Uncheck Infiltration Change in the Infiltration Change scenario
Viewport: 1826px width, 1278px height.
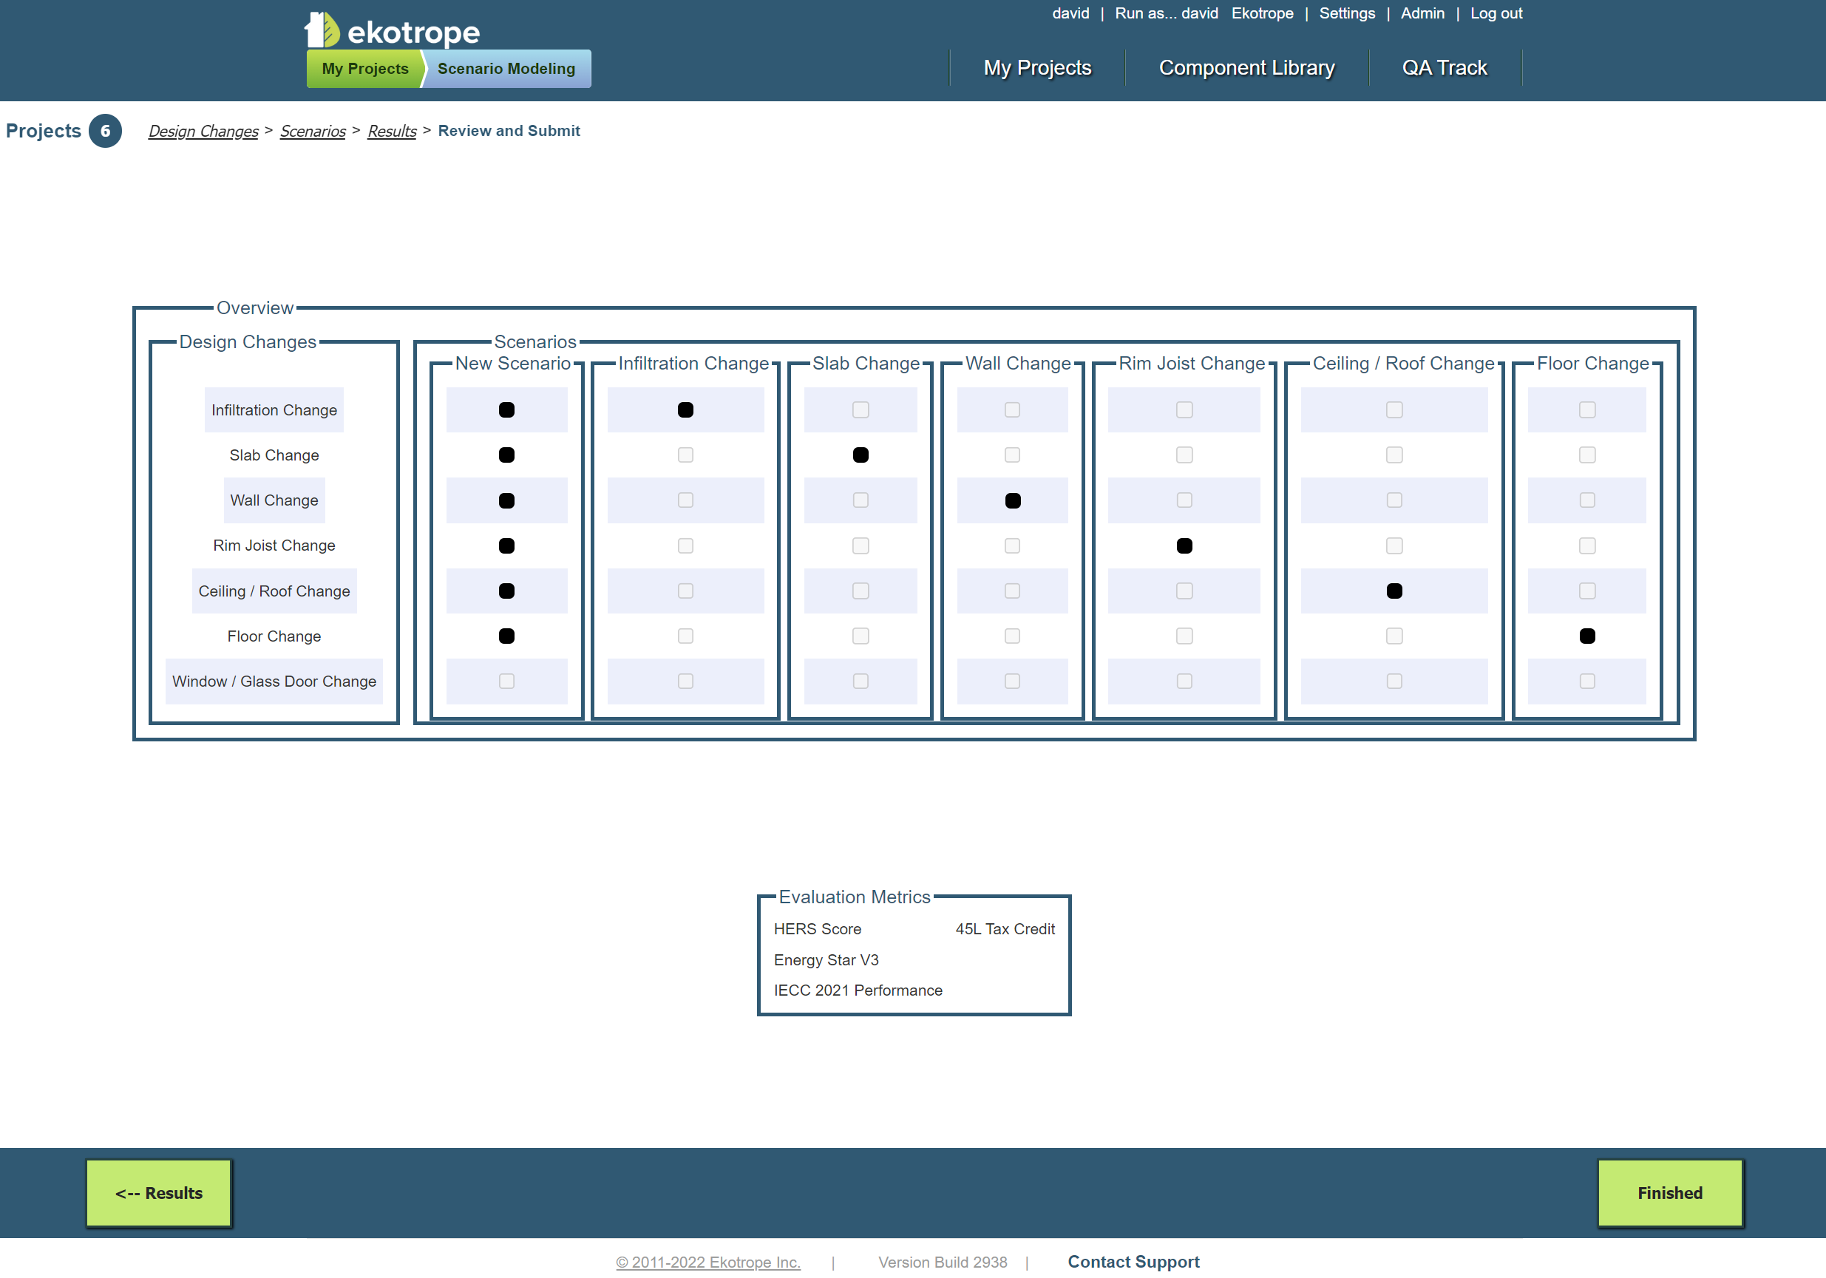pyautogui.click(x=685, y=410)
